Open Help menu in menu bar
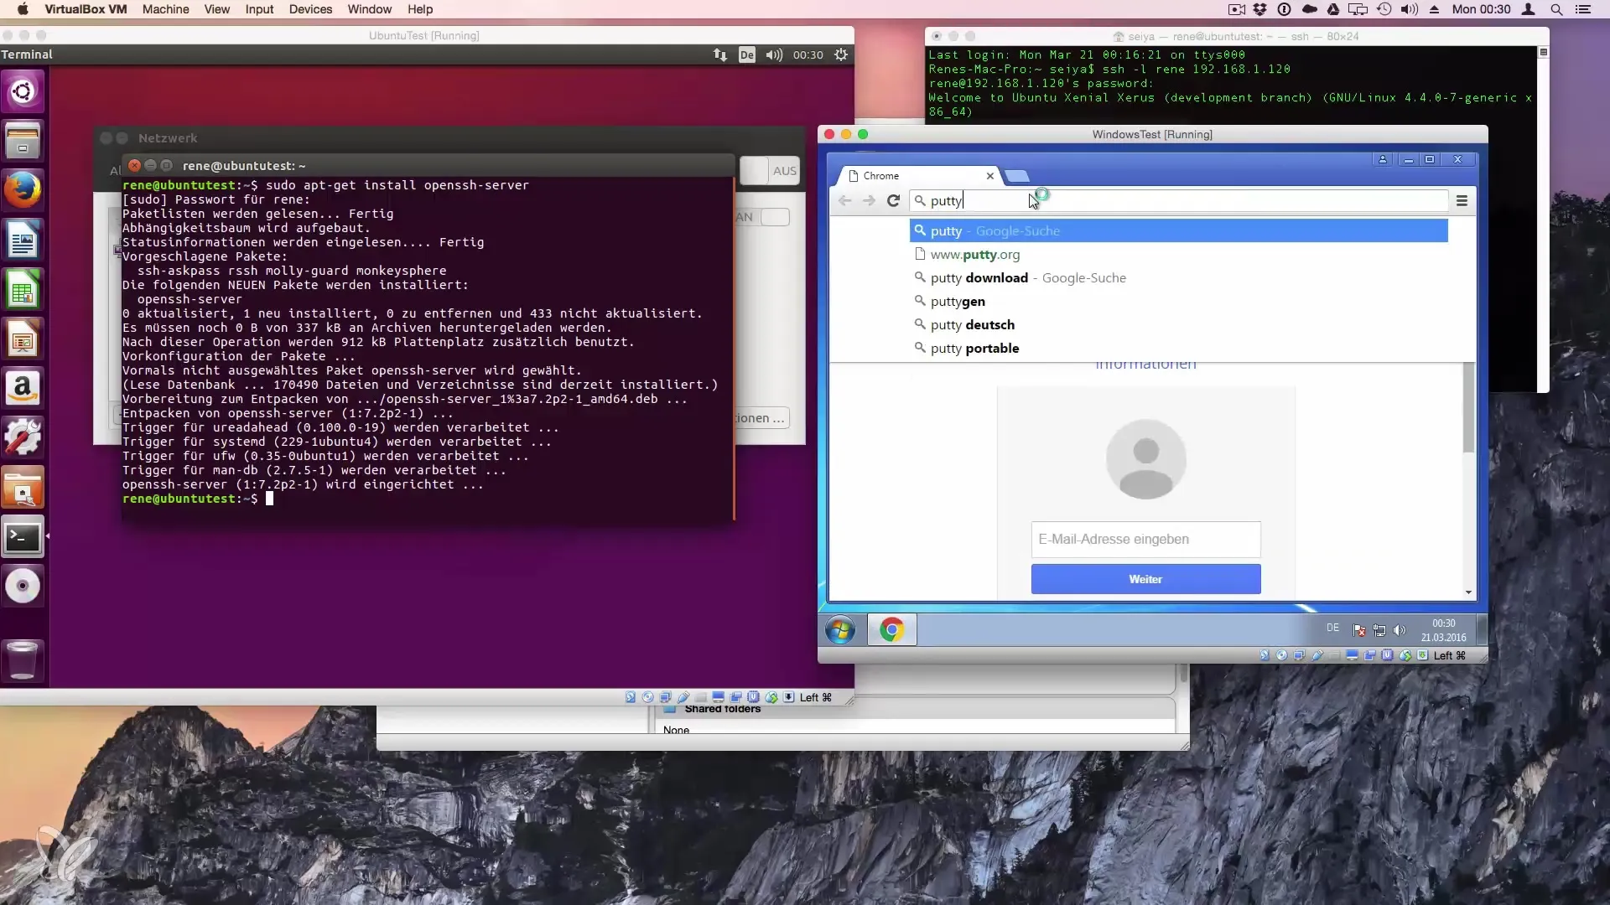Image resolution: width=1610 pixels, height=905 pixels. [420, 9]
